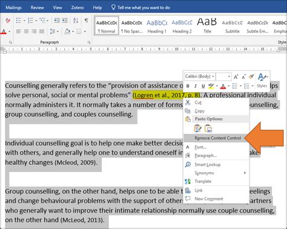Image resolution: width=287 pixels, height=229 pixels.
Task: Apply the No Spacing style
Action: pyautogui.click(x=132, y=26)
